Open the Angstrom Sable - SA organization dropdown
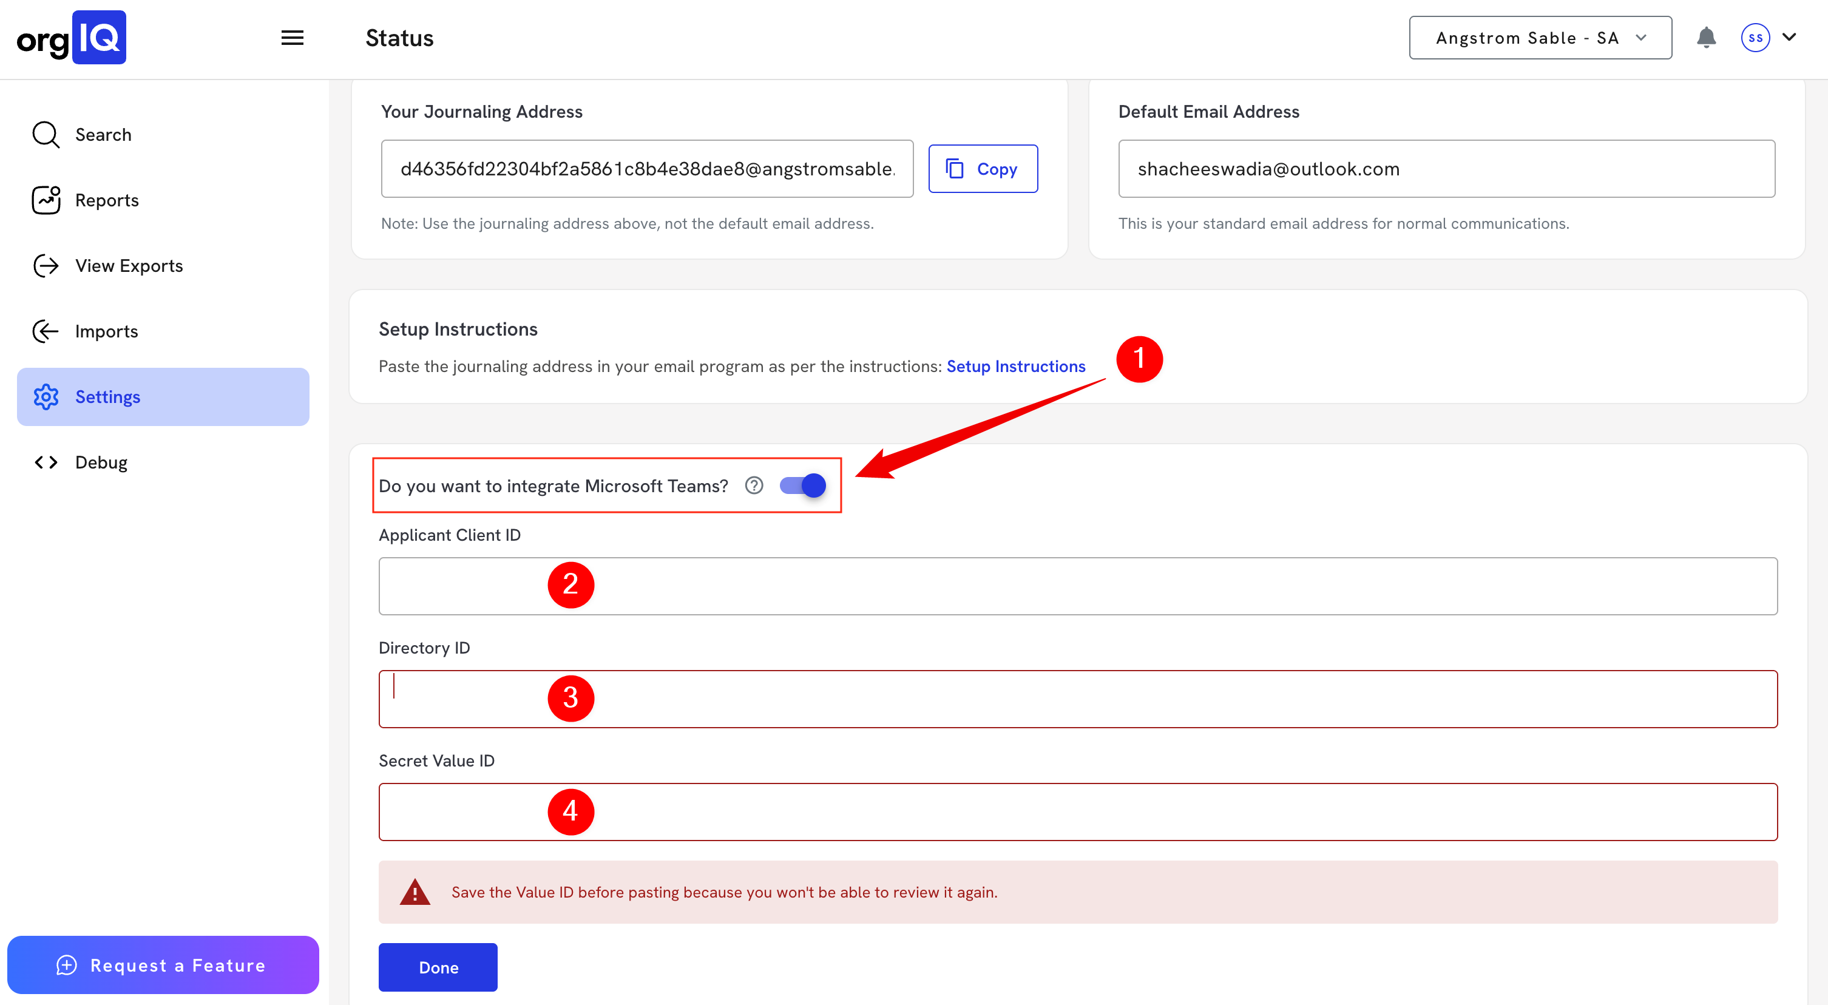 [x=1540, y=38]
